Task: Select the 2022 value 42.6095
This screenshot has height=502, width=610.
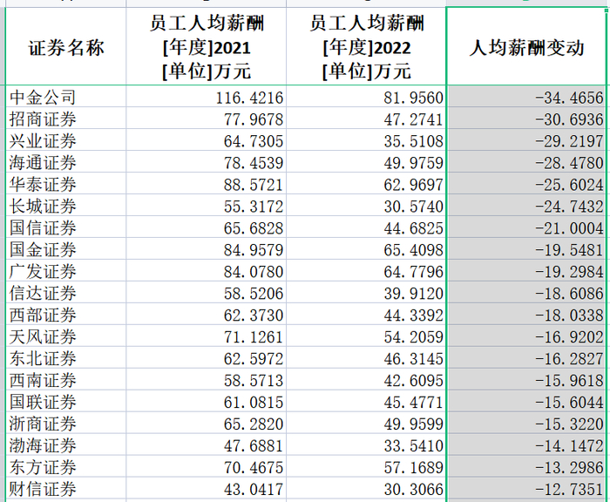Action: pos(366,379)
